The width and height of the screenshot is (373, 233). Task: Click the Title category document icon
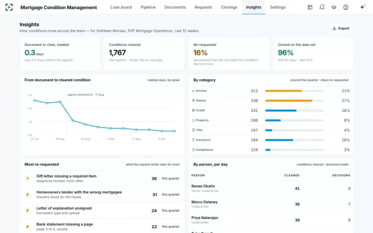193,130
